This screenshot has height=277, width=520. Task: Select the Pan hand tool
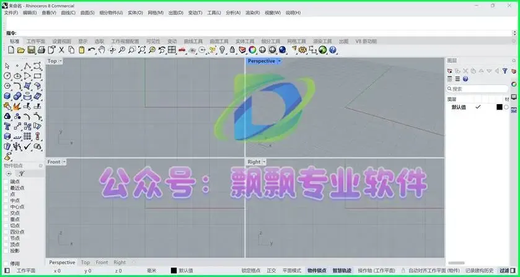pyautogui.click(x=102, y=50)
